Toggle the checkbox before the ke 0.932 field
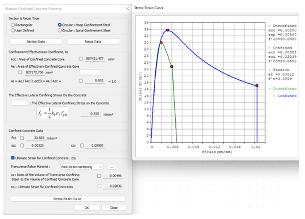This screenshot has height=219, width=305. tap(81, 81)
